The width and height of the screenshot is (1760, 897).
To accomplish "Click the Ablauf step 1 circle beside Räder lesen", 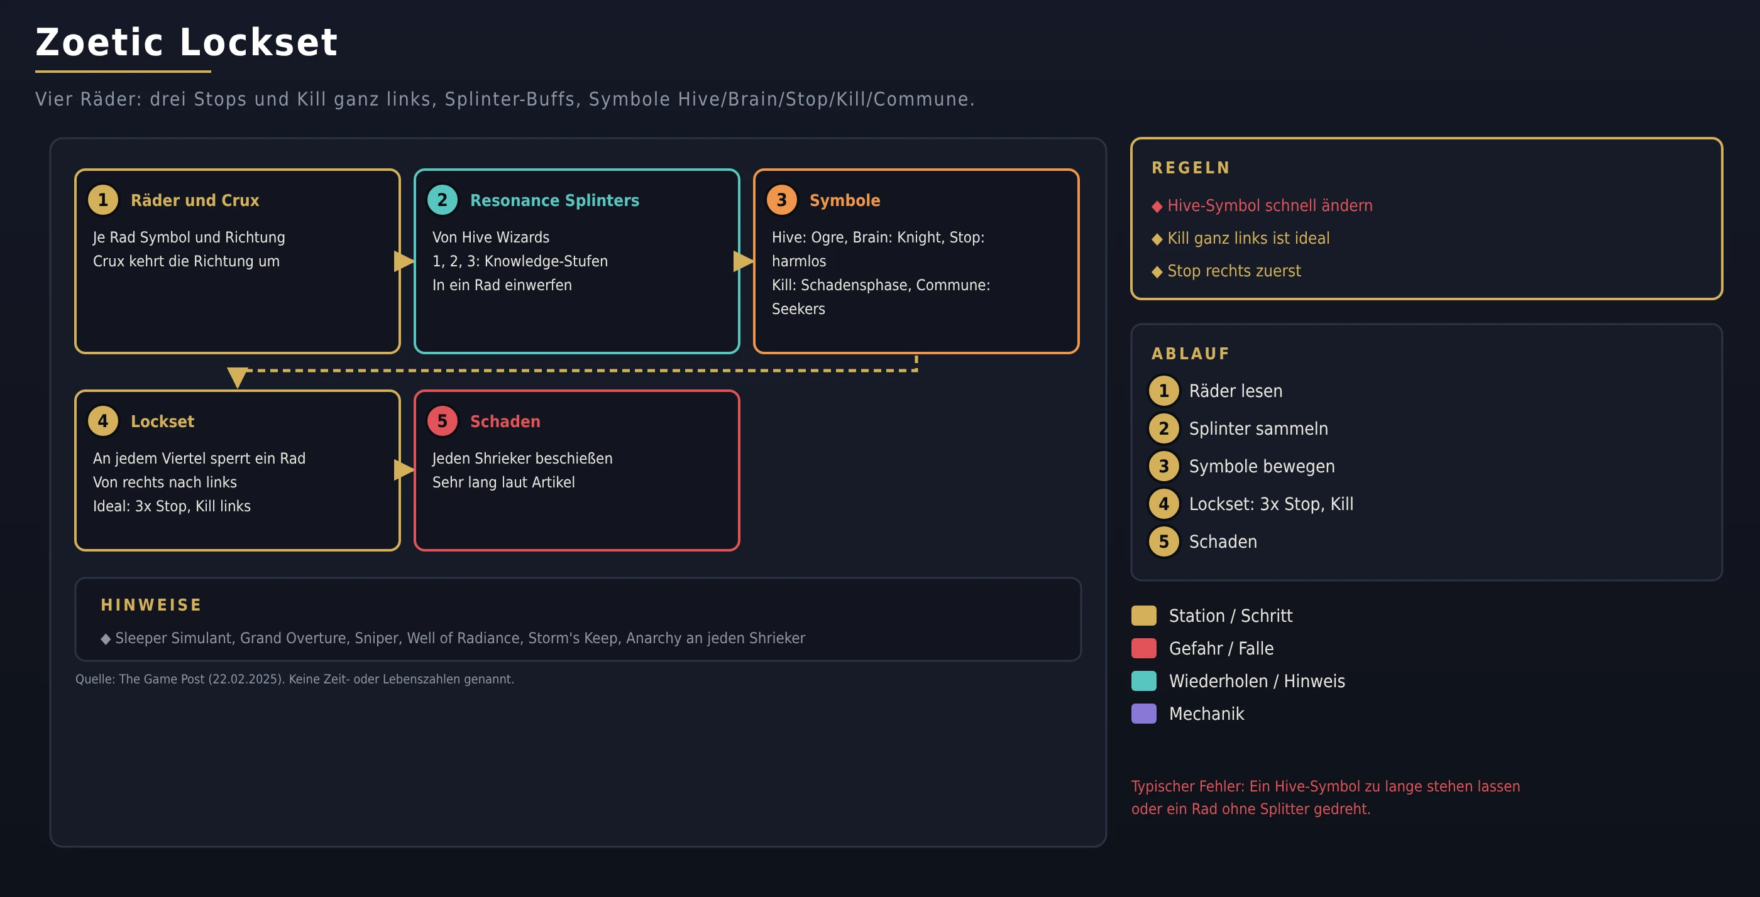I will pos(1163,391).
